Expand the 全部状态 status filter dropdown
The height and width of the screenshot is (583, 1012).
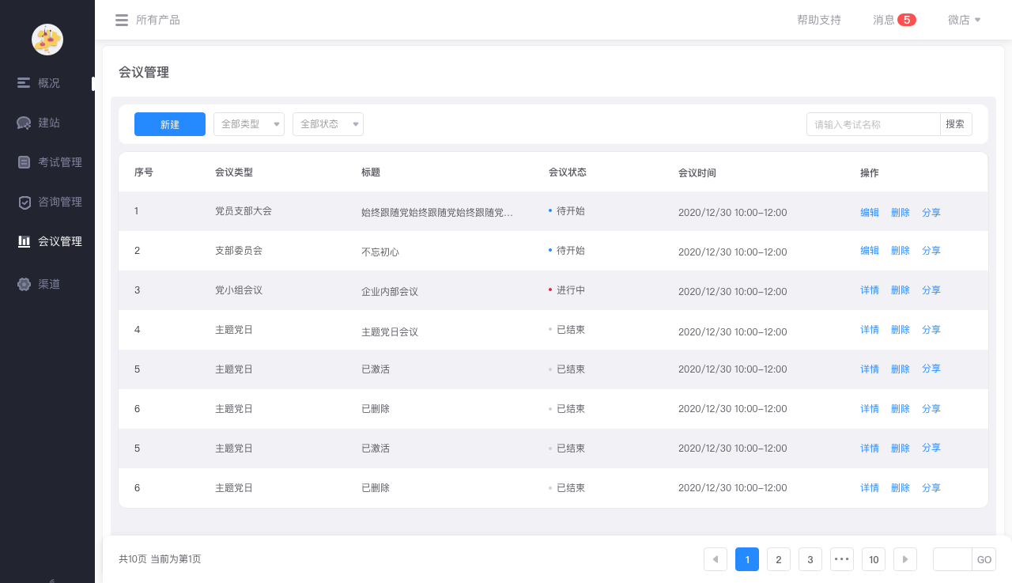[327, 124]
